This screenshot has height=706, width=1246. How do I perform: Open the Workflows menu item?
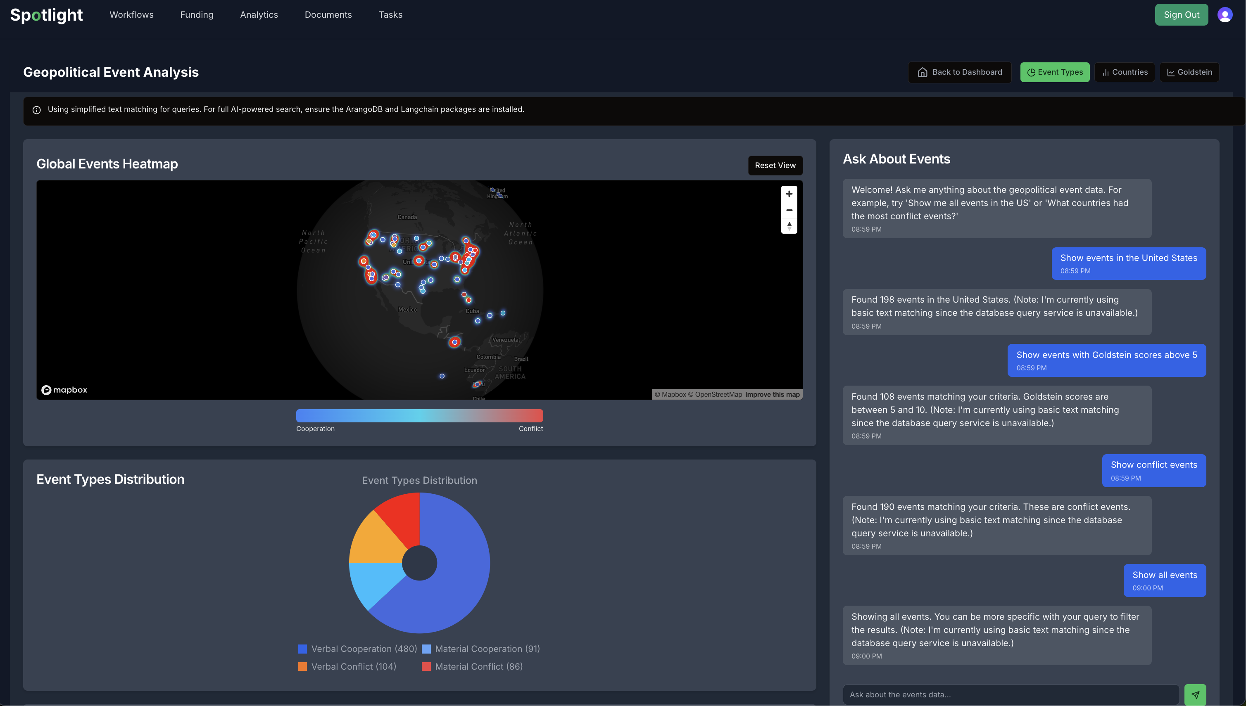coord(131,14)
